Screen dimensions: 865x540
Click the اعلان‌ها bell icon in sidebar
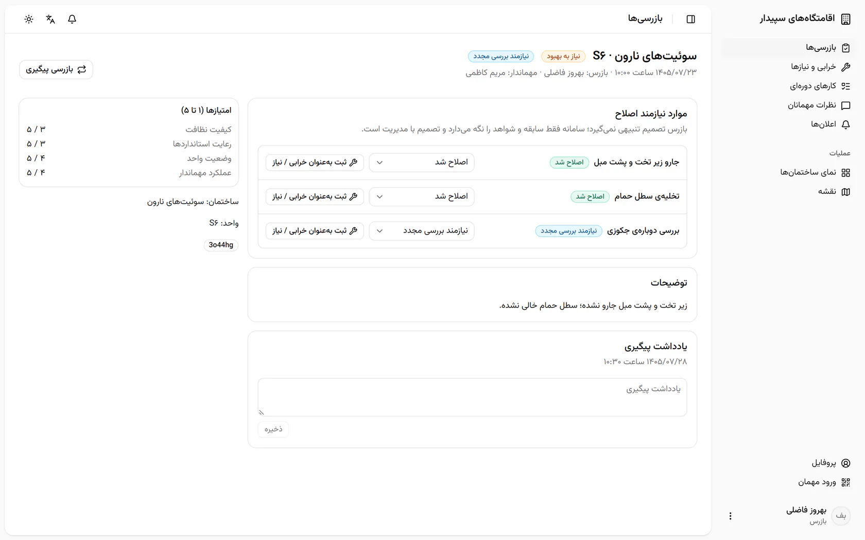[x=845, y=124]
